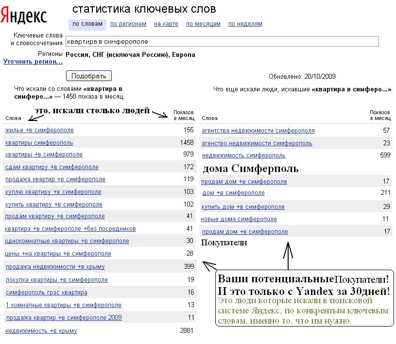396x344 pixels.
Task: Open the 'куплю квартиру +в симферополе' link
Action: click(53, 192)
